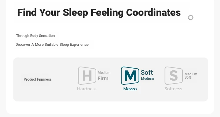Viewport: 220px width, 117px height.
Task: Click the large word Soft beside M
Action: [147, 72]
